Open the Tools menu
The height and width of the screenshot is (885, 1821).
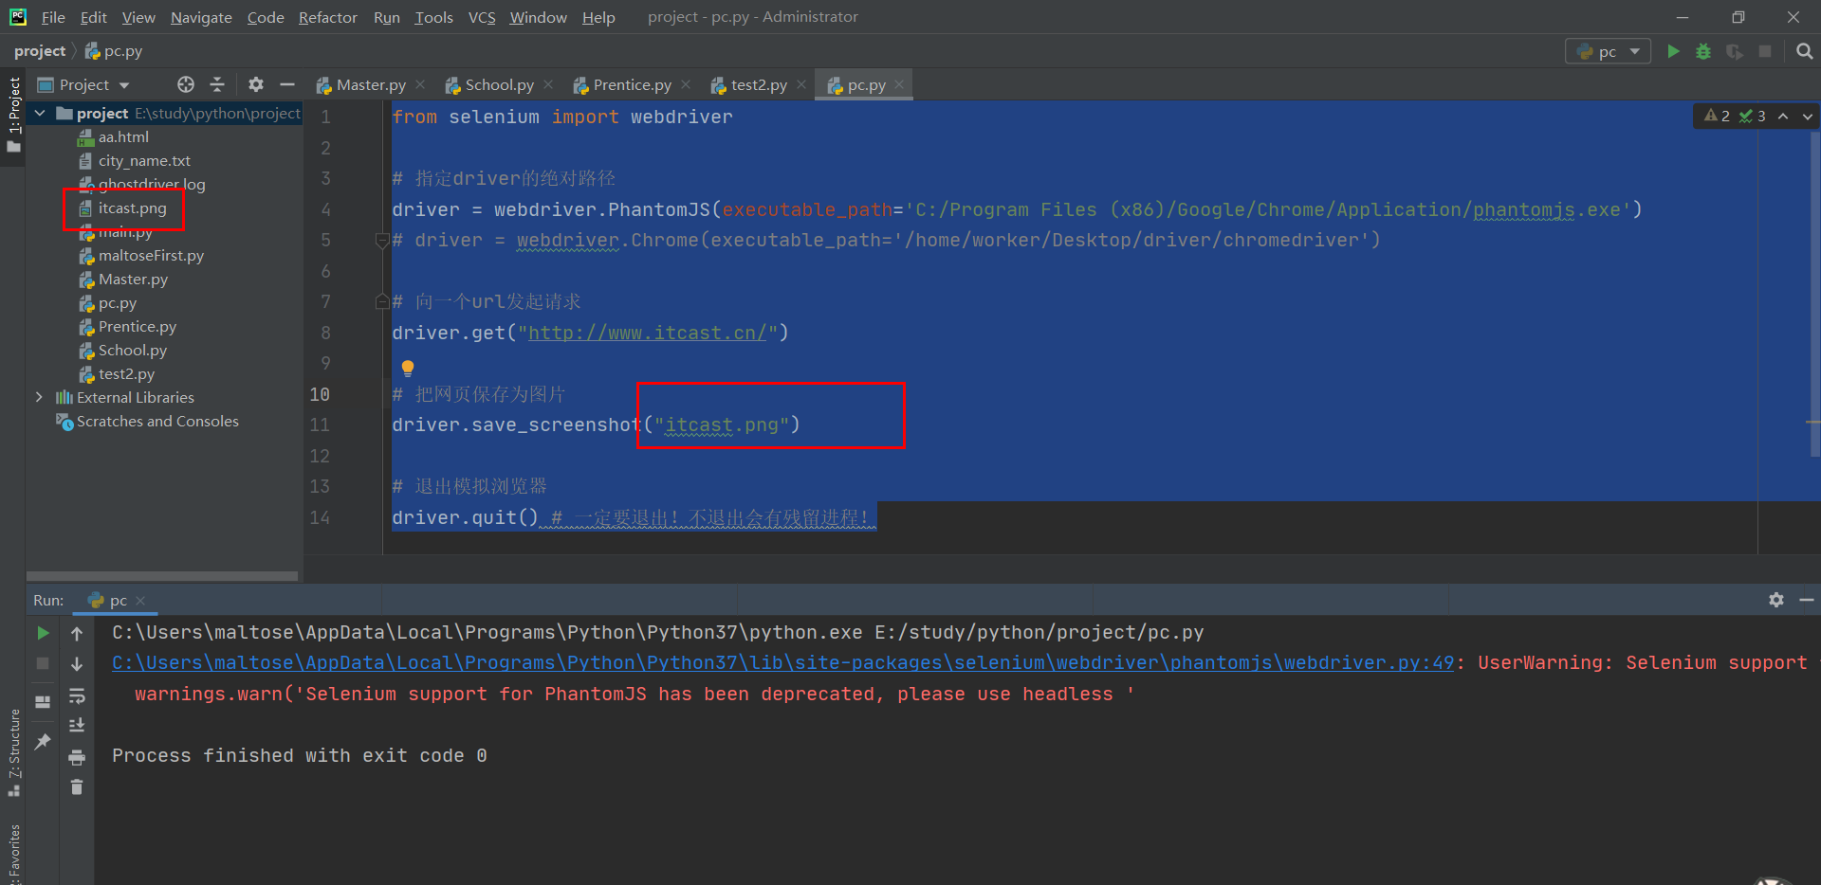(433, 17)
